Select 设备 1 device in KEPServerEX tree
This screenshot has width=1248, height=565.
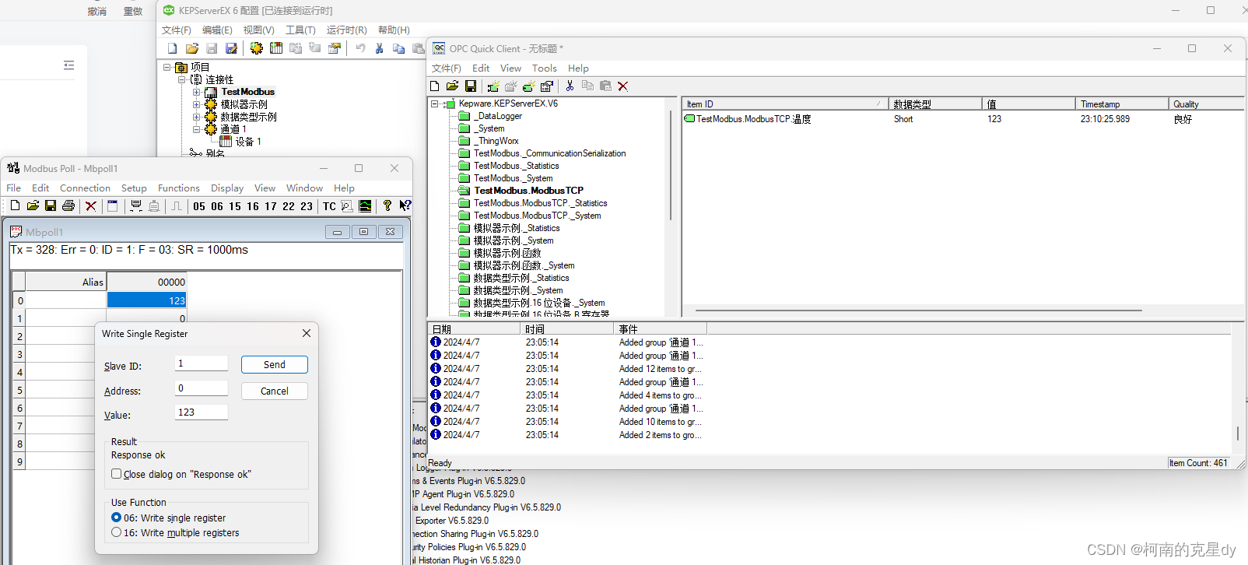coord(248,142)
